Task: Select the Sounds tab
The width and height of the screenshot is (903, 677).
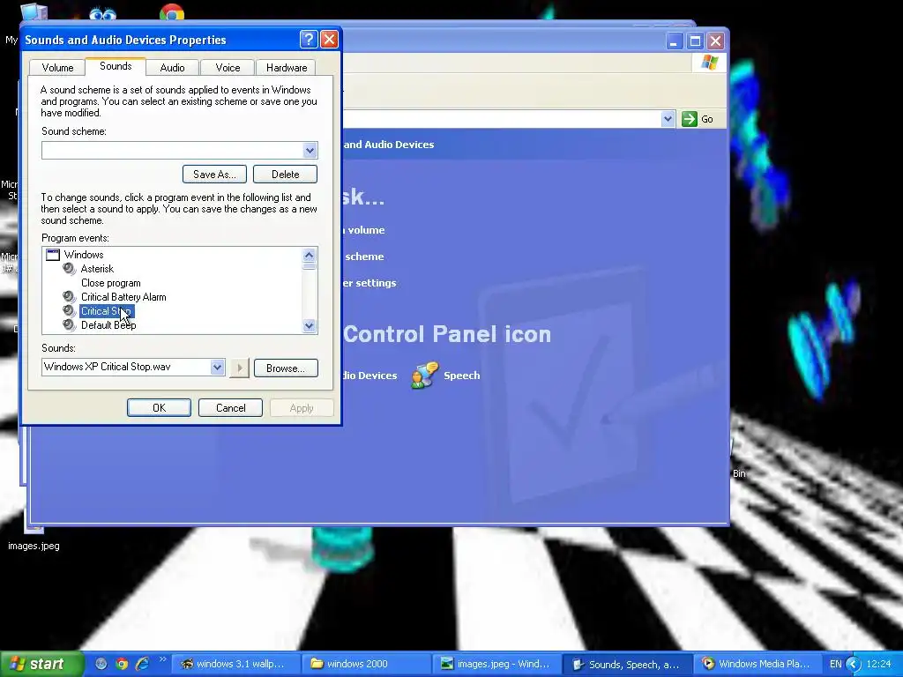Action: click(x=116, y=65)
